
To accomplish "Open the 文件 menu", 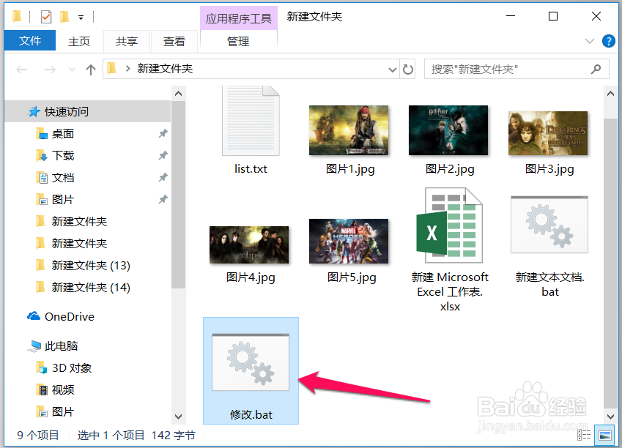I will click(30, 40).
